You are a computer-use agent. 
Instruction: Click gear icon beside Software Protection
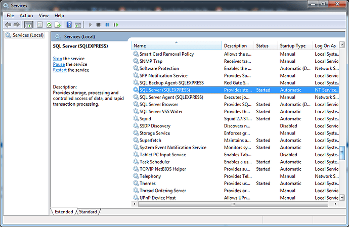[x=136, y=68]
